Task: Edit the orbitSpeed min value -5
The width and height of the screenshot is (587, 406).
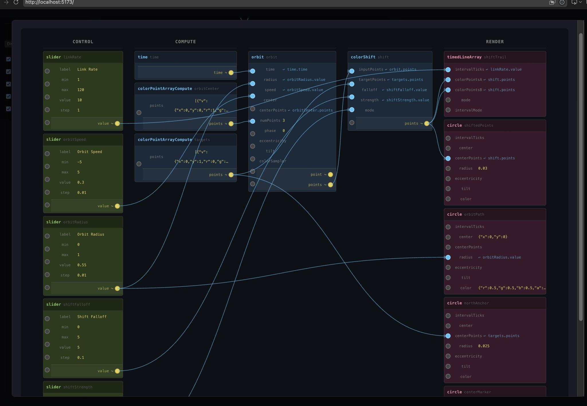Action: coord(80,162)
